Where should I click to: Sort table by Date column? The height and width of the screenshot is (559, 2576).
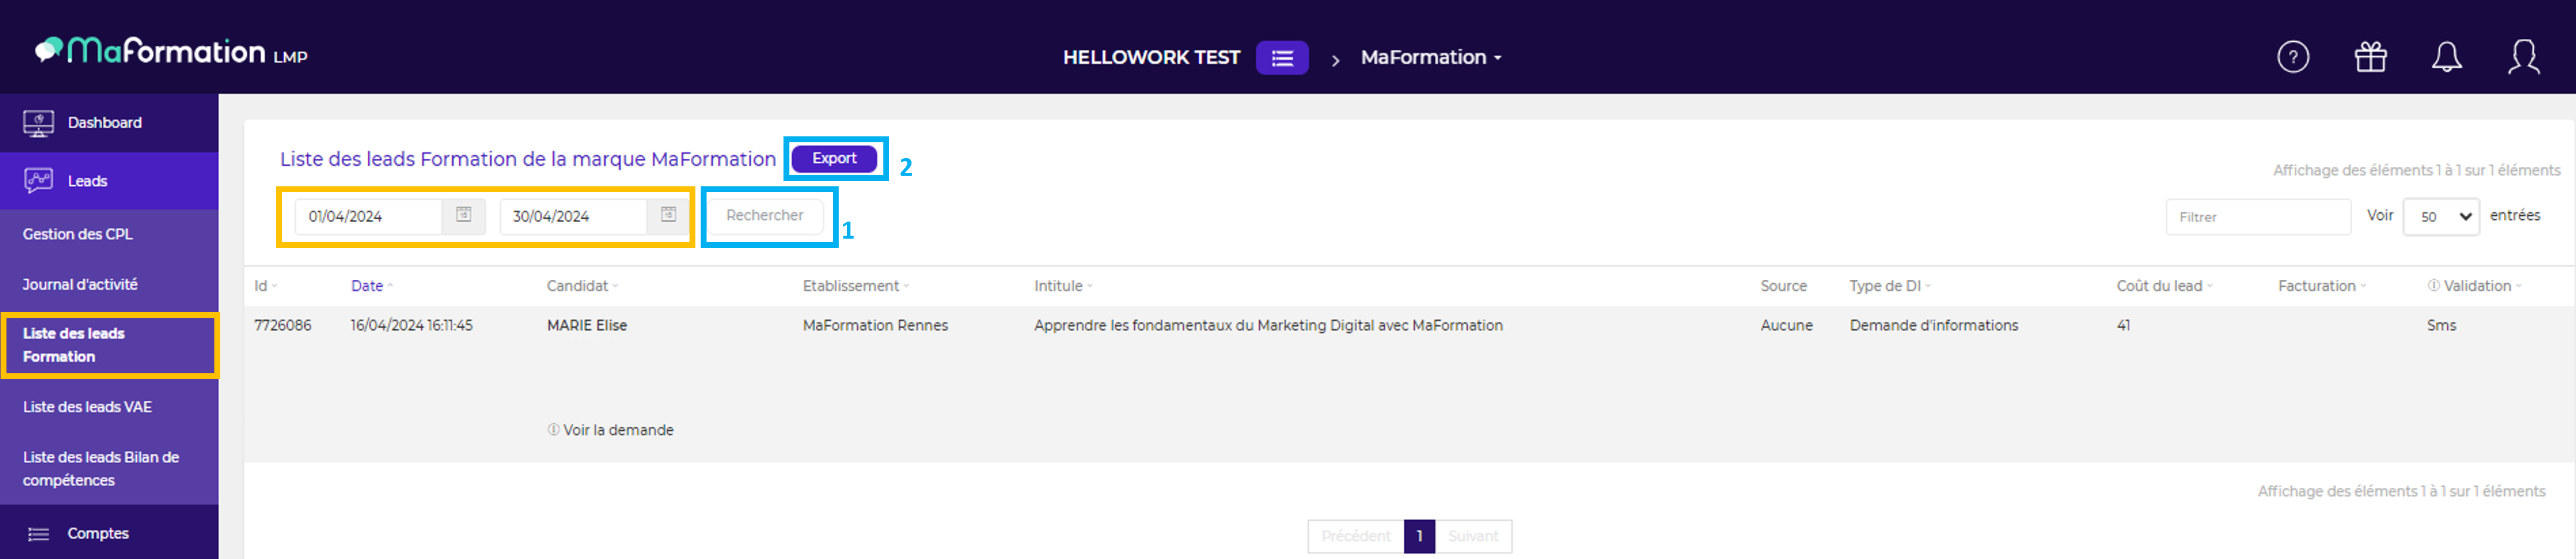click(367, 286)
